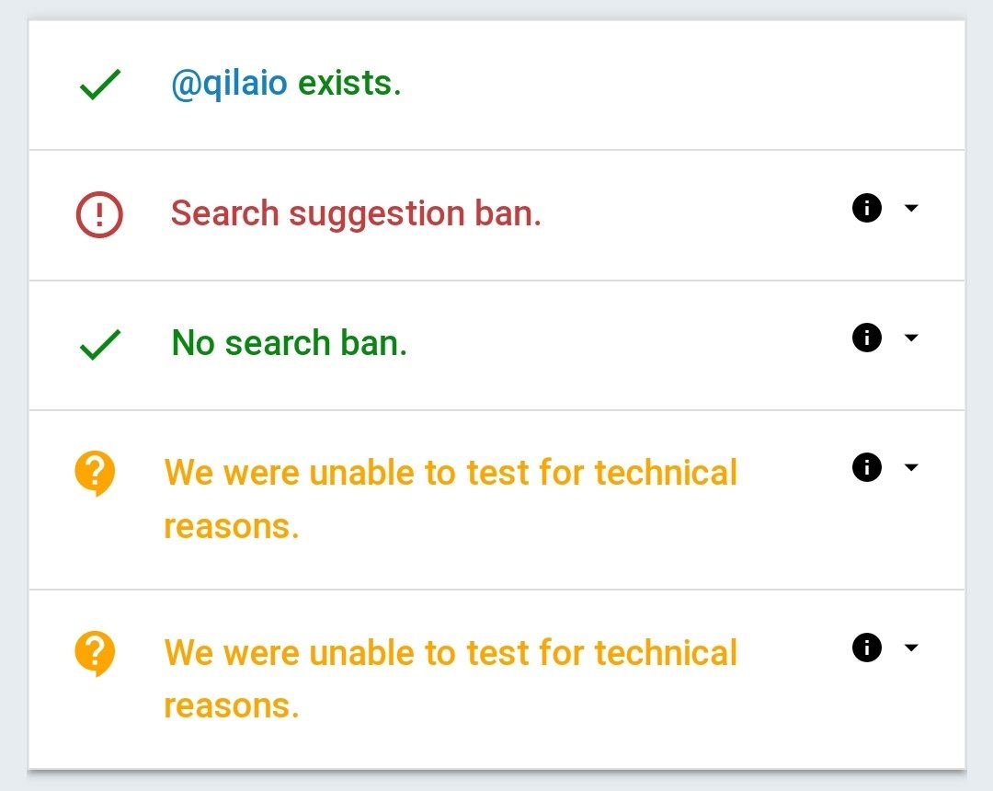Viewport: 993px width, 791px height.
Task: Show info for the upper untested result
Action: pyautogui.click(x=866, y=467)
